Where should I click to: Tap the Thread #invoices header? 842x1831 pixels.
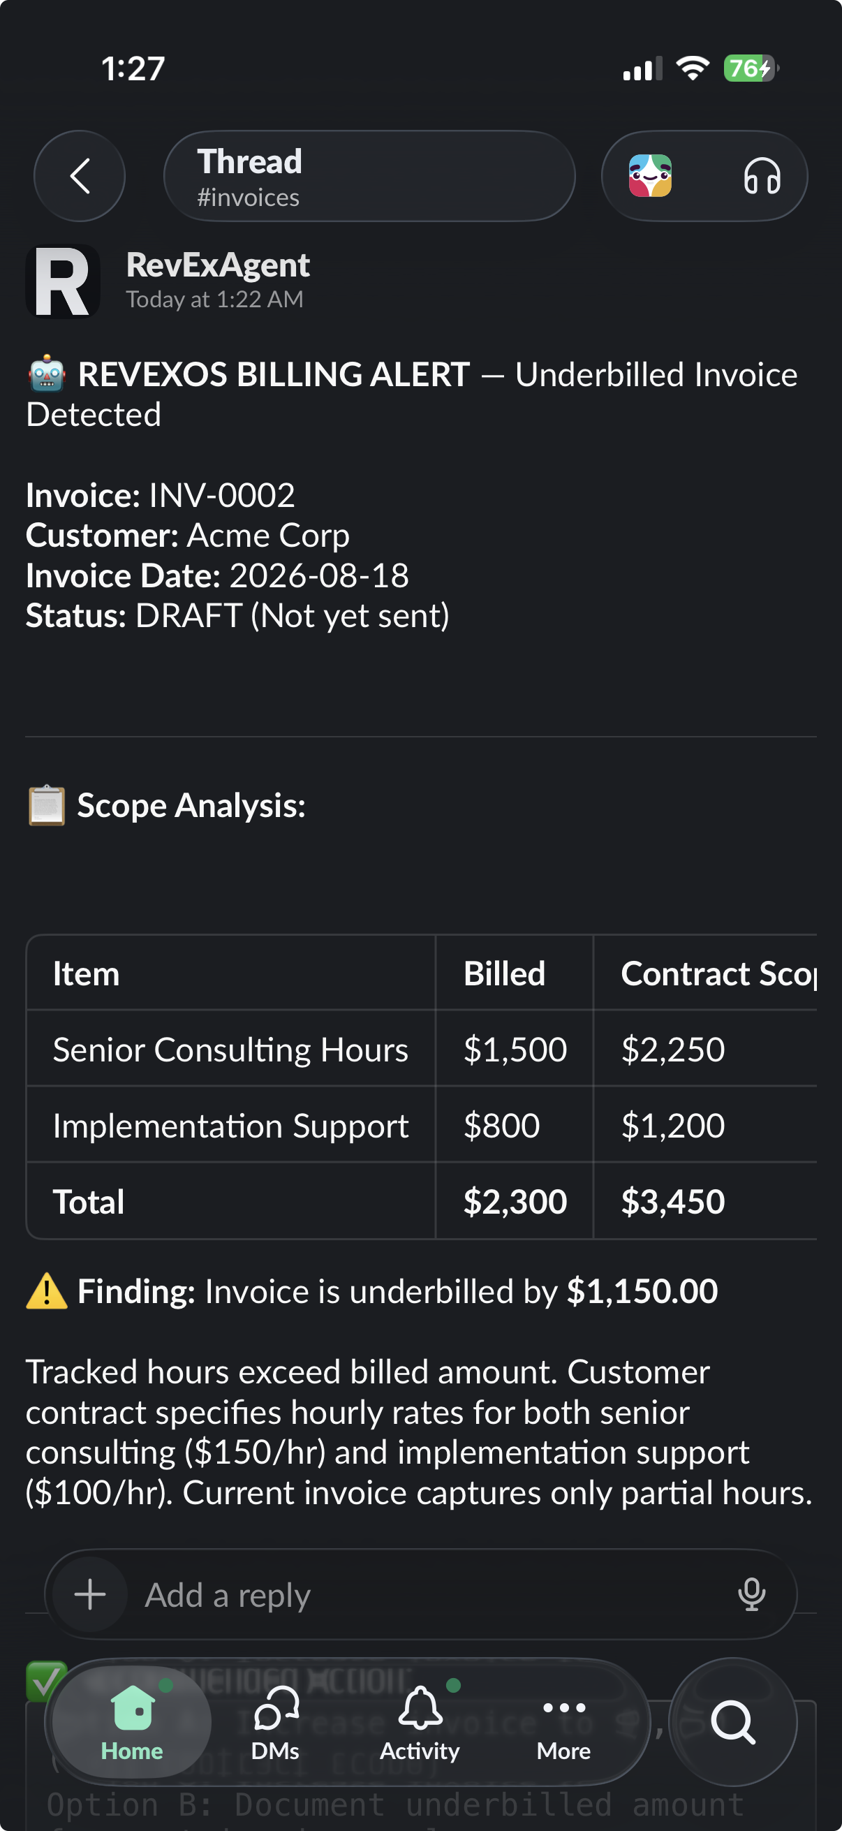click(x=369, y=175)
